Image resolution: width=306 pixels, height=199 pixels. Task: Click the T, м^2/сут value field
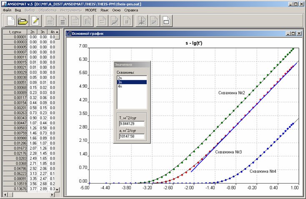click(131, 123)
